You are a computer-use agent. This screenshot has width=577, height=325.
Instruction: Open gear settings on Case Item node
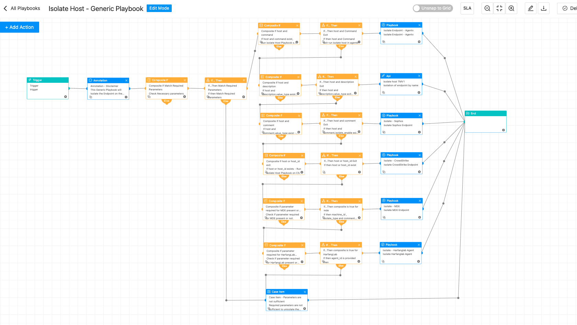305,309
